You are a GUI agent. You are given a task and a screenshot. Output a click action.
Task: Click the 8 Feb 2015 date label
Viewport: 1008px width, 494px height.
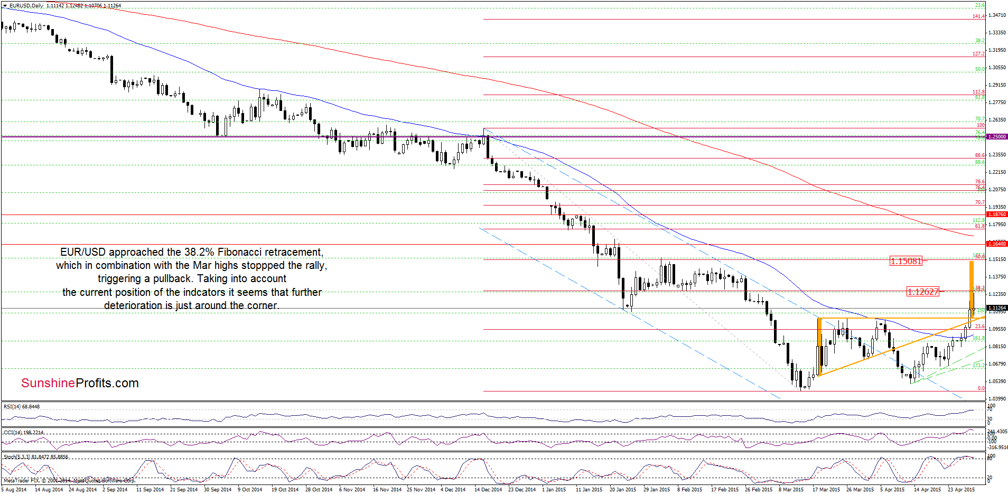pos(689,490)
